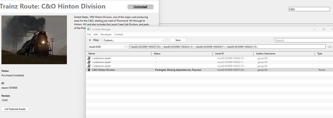Click the gawpo50 author in the C&O Hinton Division row

point(262,70)
